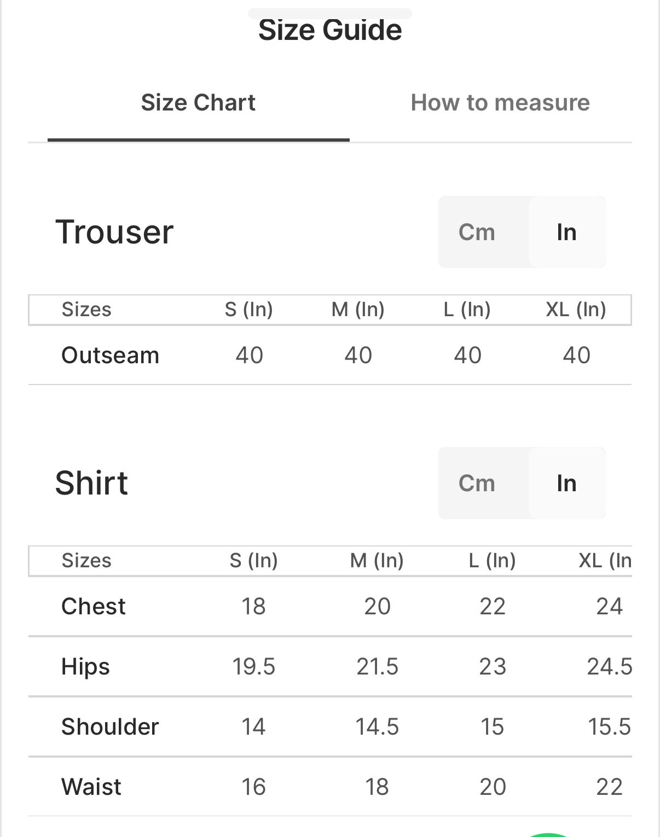Click the M (In) header in Shirt table

(377, 561)
